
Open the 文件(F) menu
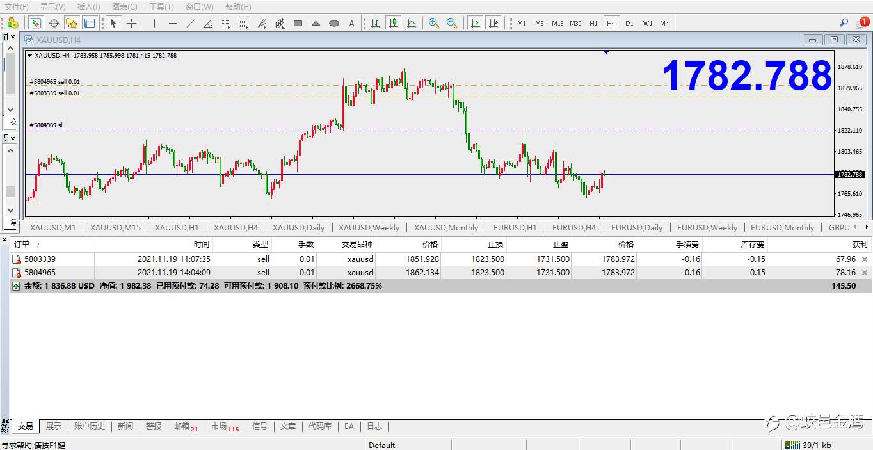(17, 6)
